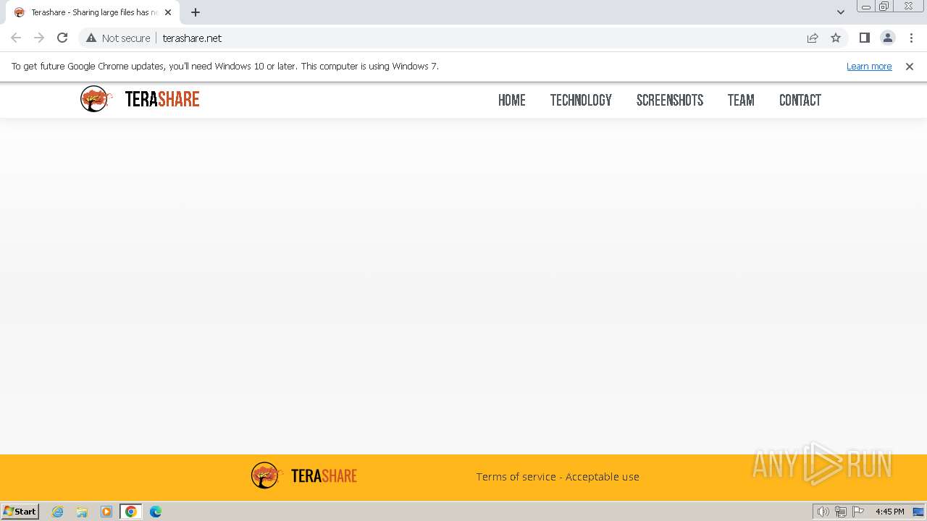Click the footer Terashare tree logo
Screen dimensions: 927x521
[x=266, y=475]
